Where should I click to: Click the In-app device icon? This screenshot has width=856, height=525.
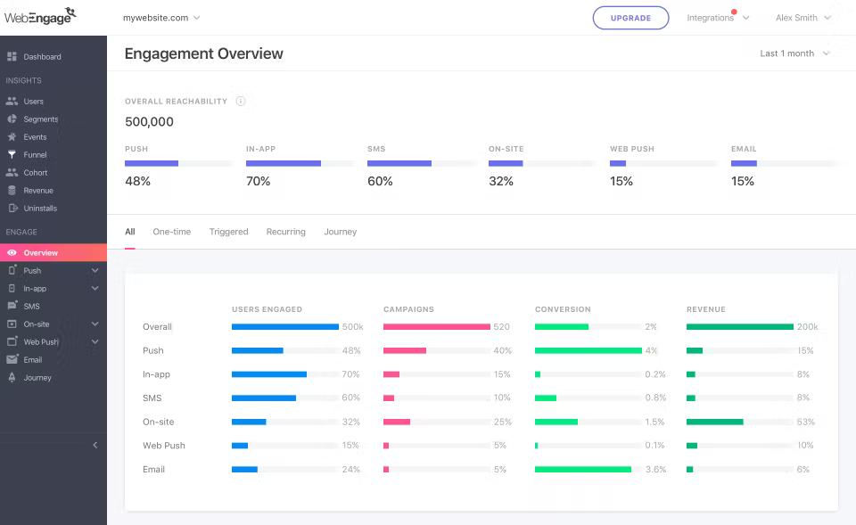point(12,288)
